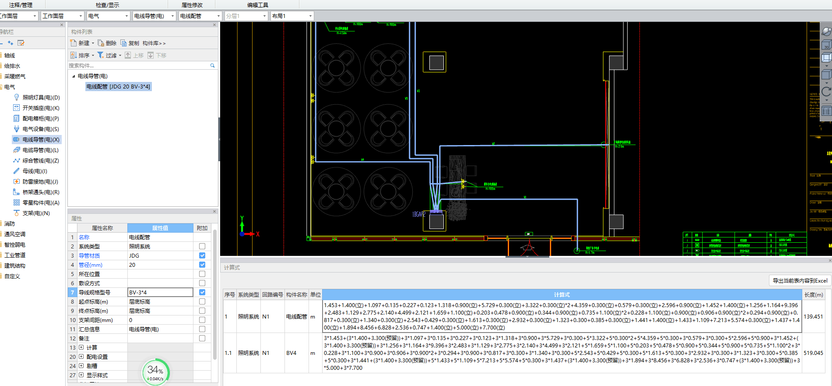
Task: Click the search magnifier in component list
Action: pyautogui.click(x=213, y=66)
